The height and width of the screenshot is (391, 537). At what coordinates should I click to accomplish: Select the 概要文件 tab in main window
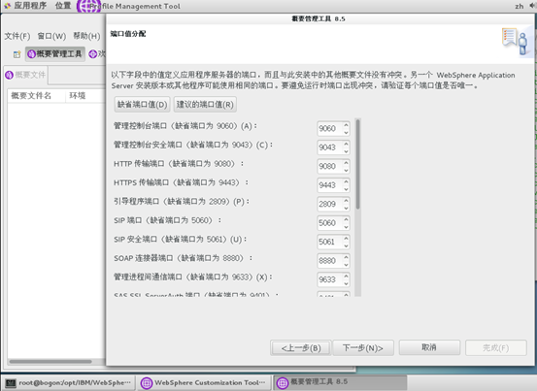26,75
